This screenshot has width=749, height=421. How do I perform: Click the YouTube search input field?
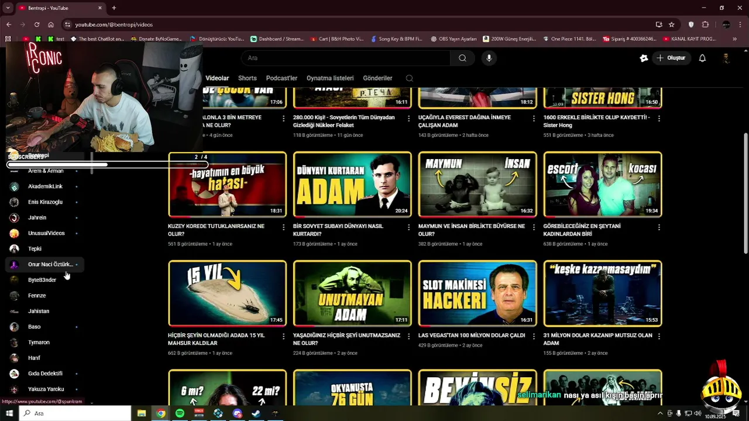point(346,58)
